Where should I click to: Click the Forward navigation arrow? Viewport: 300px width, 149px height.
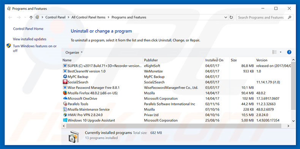click(x=19, y=17)
